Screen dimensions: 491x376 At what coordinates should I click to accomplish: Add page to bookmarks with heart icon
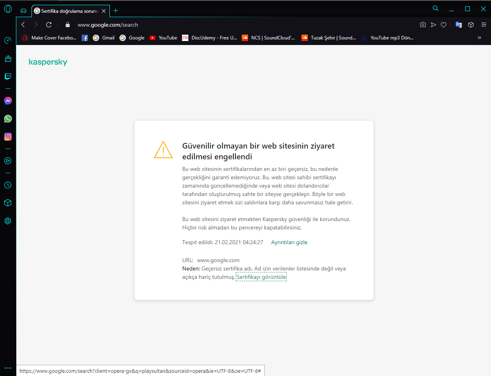444,25
